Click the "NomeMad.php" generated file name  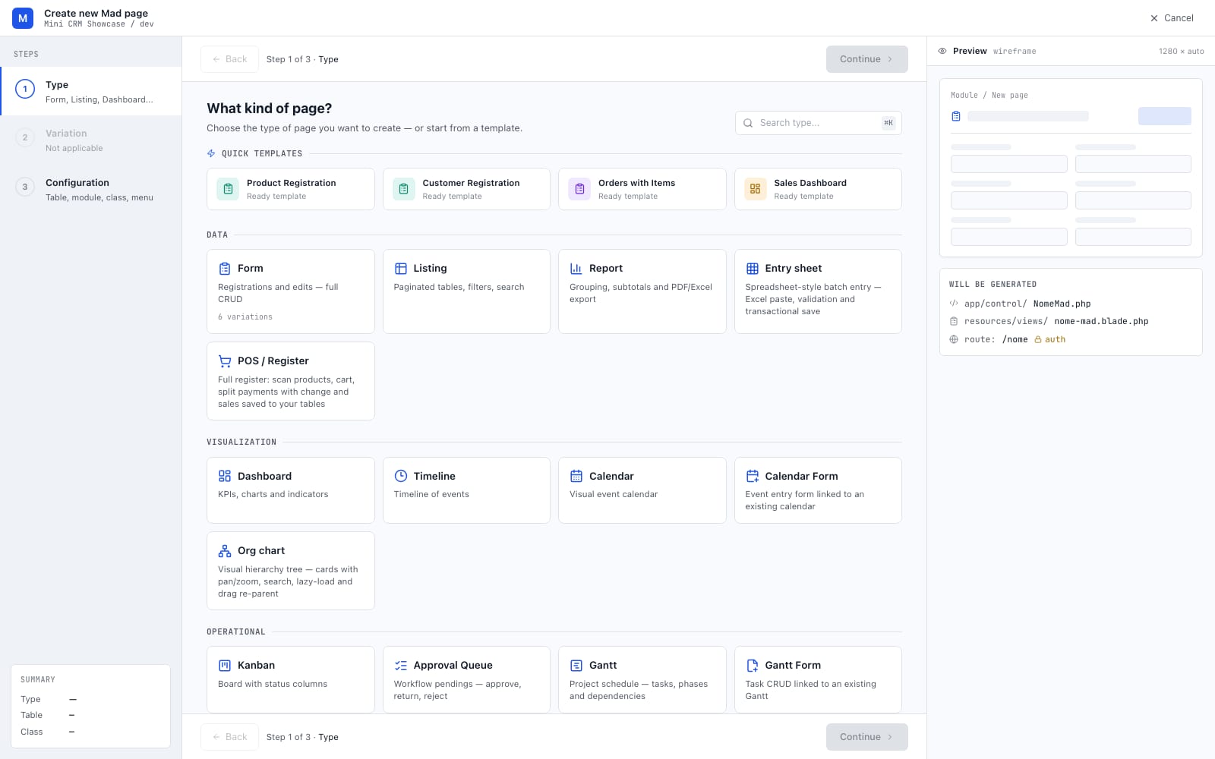pyautogui.click(x=1062, y=304)
